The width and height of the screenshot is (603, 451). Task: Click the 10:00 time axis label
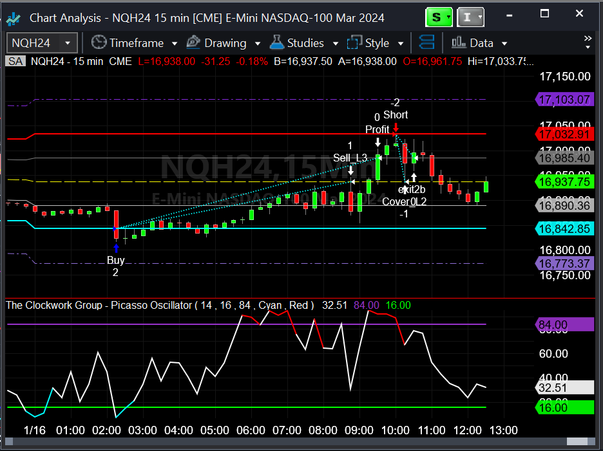[x=396, y=430]
